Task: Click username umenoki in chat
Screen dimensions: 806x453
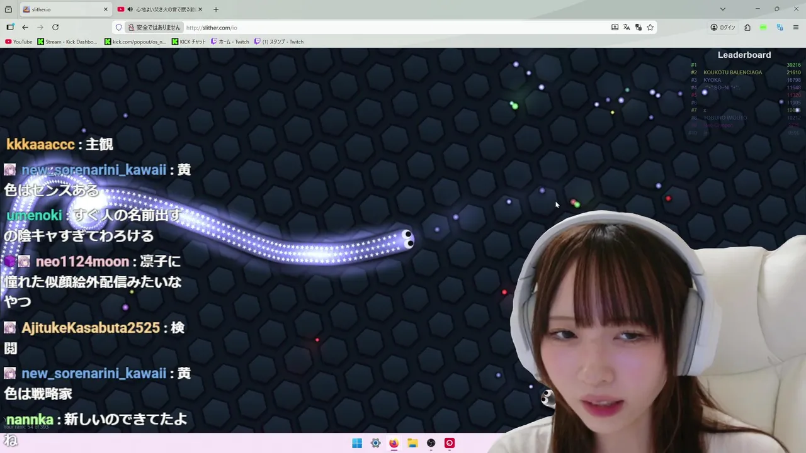Action: [34, 216]
